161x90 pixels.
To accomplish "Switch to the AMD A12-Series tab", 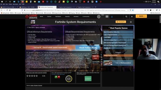I will (9, 7).
